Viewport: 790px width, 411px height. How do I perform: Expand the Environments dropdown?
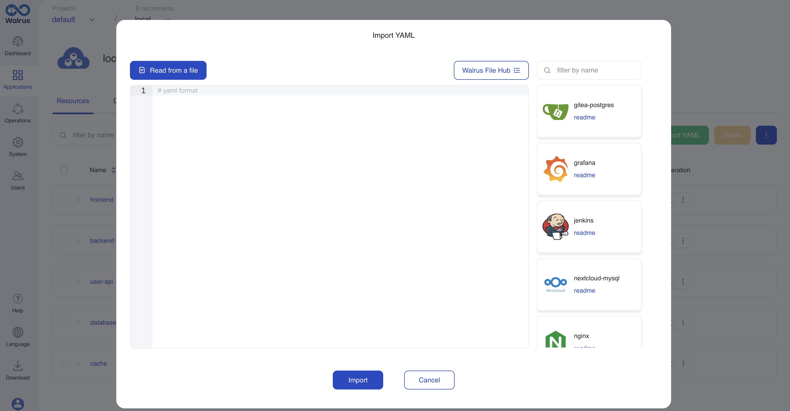[x=168, y=19]
